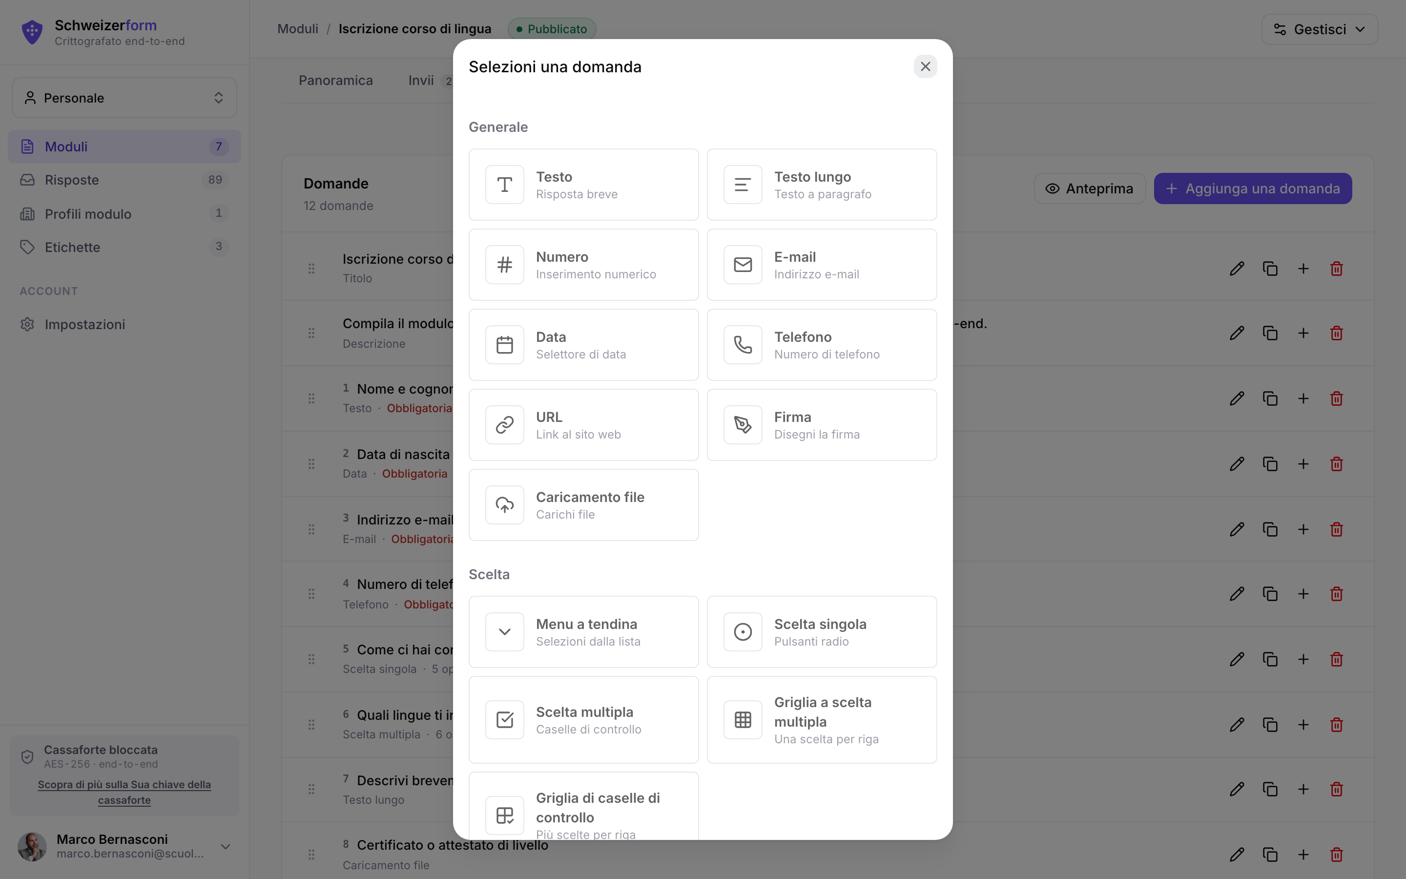Select the Telefono phone question type

pyautogui.click(x=822, y=345)
